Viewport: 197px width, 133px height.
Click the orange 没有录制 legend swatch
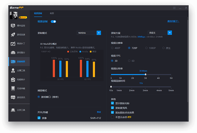pyautogui.click(x=68, y=52)
